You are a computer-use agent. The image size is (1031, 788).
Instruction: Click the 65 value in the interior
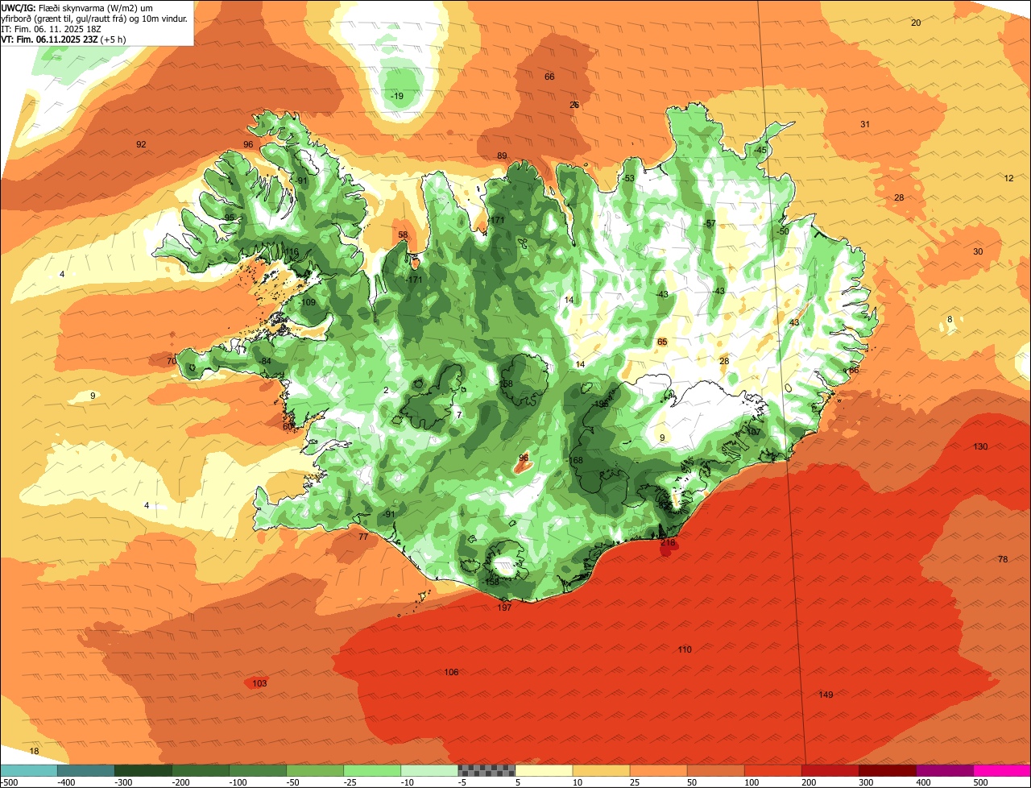click(662, 342)
